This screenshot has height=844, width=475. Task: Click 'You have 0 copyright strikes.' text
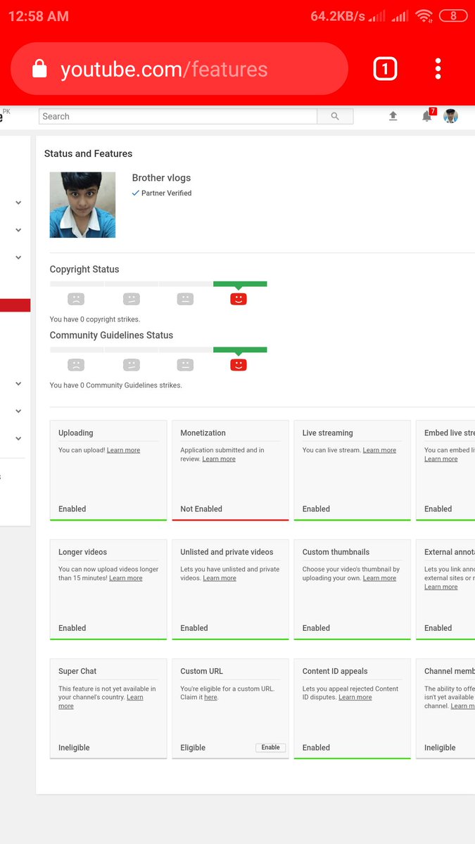(x=95, y=319)
